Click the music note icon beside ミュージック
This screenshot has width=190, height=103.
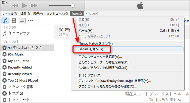pos(5,33)
